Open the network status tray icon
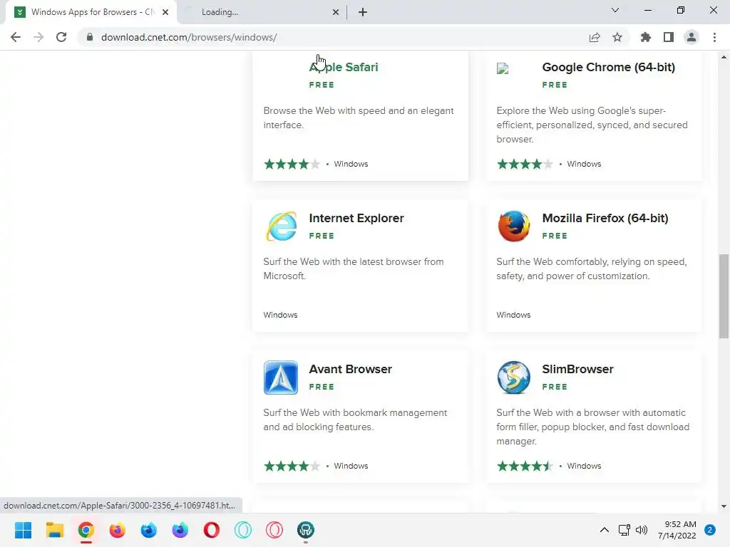The width and height of the screenshot is (730, 547). pyautogui.click(x=624, y=530)
